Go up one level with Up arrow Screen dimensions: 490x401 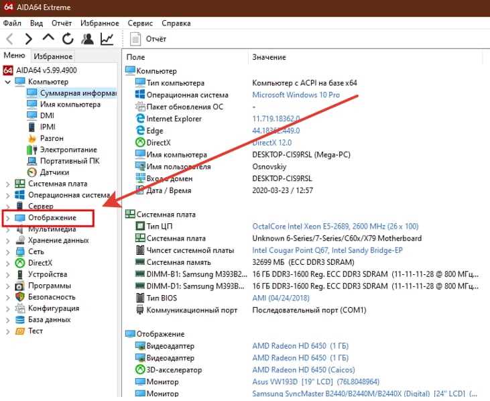point(48,38)
